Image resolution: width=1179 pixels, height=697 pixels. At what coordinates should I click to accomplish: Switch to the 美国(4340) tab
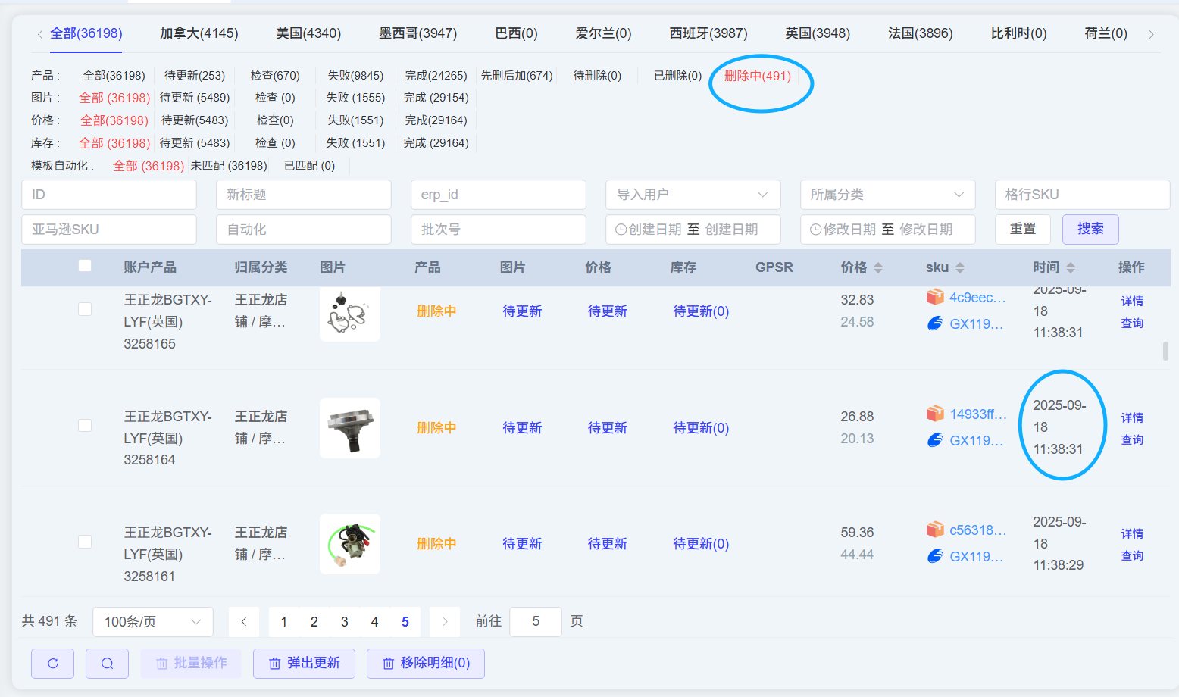click(x=308, y=33)
